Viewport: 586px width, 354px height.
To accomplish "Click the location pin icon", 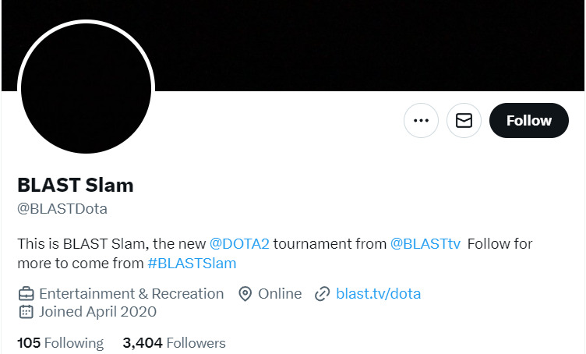I will tap(245, 294).
